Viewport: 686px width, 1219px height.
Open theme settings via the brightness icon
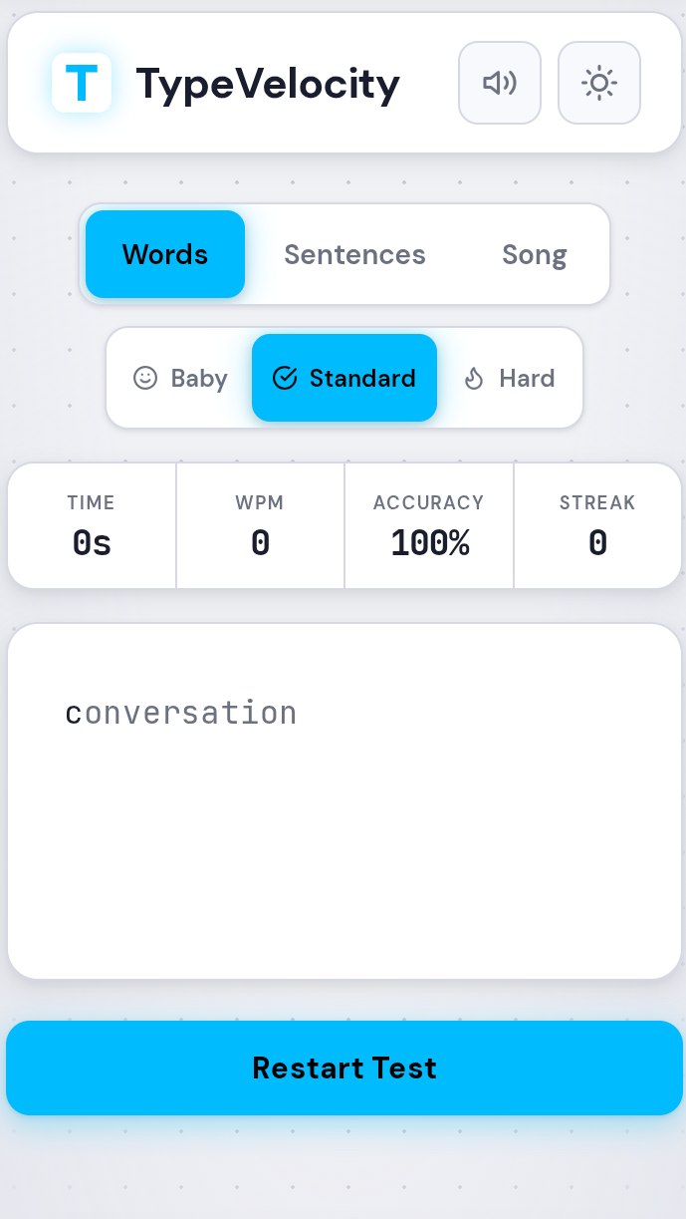pos(598,83)
